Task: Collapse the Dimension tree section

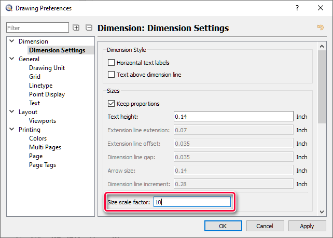Action: pos(11,41)
